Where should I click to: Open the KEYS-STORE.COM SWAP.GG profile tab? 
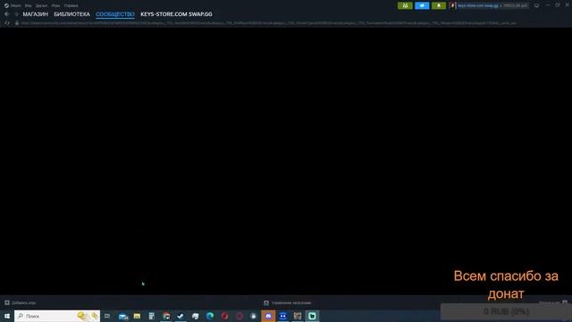(176, 14)
